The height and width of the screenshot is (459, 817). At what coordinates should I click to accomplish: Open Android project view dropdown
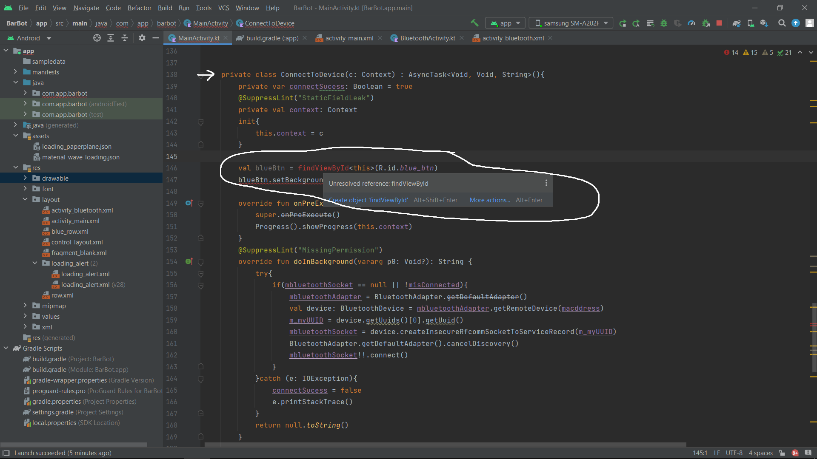29,38
